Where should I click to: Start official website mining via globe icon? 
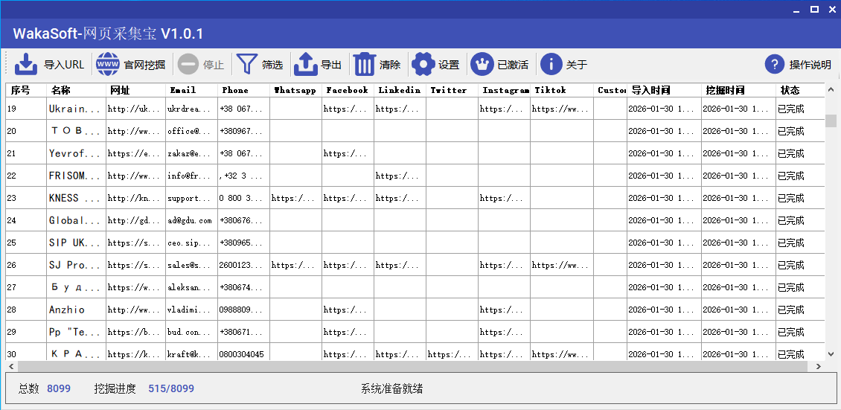pyautogui.click(x=108, y=65)
